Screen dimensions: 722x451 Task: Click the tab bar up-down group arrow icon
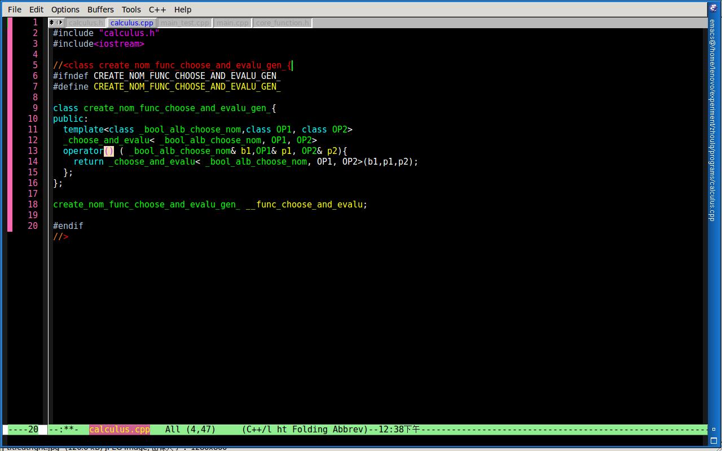(x=52, y=23)
